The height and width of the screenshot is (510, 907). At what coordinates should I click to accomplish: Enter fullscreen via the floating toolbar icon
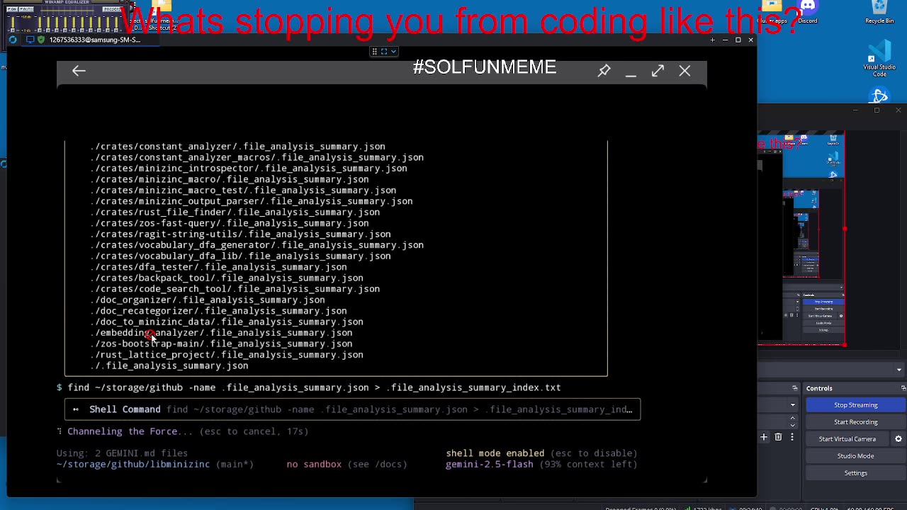(x=383, y=52)
